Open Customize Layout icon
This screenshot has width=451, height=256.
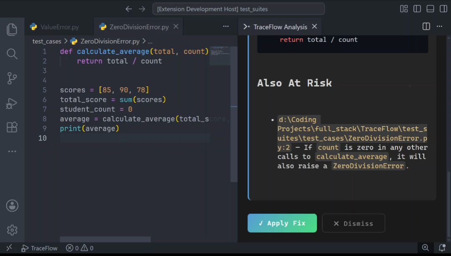pos(404,9)
